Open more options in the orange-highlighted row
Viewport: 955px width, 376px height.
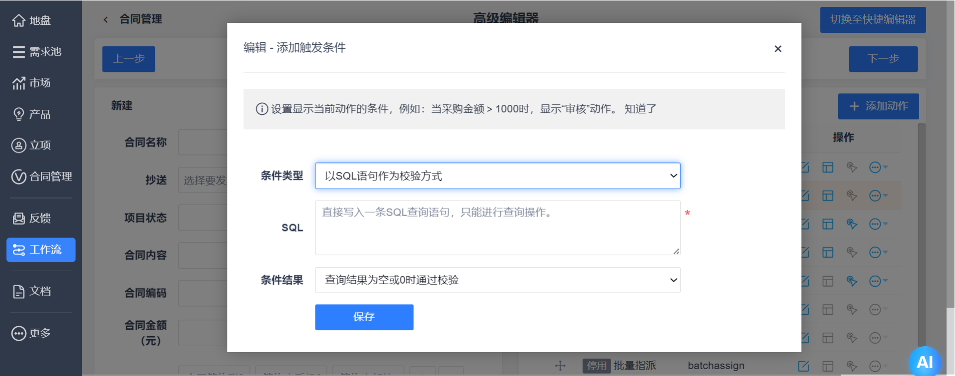coord(877,196)
